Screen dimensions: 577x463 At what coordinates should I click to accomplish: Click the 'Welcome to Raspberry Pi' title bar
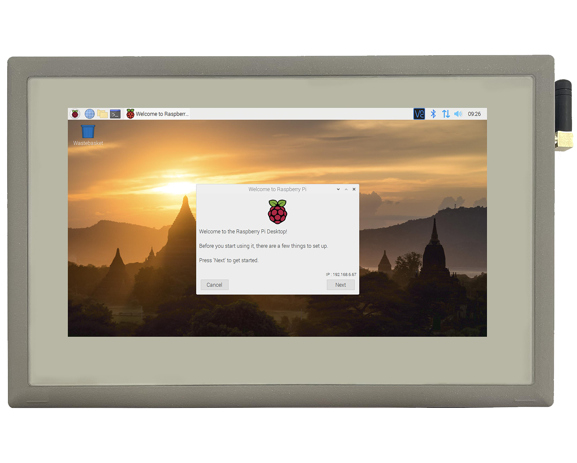(x=277, y=189)
